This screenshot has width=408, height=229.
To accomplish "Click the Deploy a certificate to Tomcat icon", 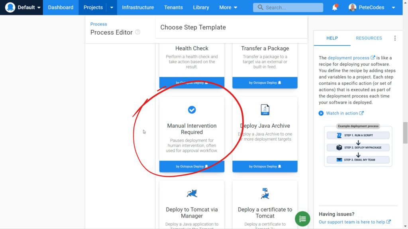I will (265, 194).
